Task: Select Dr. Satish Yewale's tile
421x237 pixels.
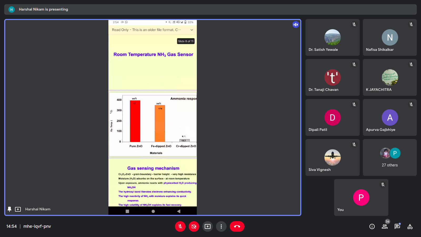Action: pos(333,37)
